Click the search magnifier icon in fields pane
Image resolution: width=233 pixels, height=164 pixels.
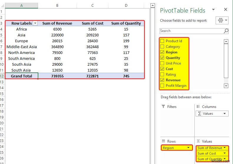pyautogui.click(x=226, y=31)
